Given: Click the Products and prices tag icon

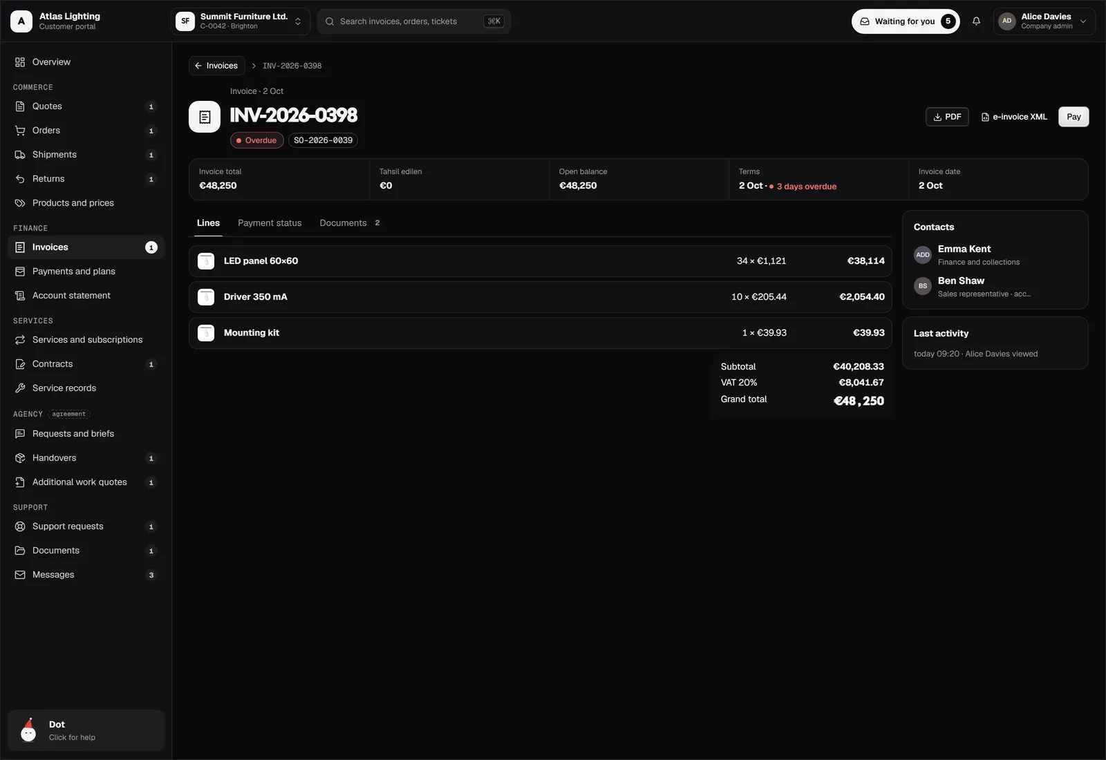Looking at the screenshot, I should click(20, 203).
